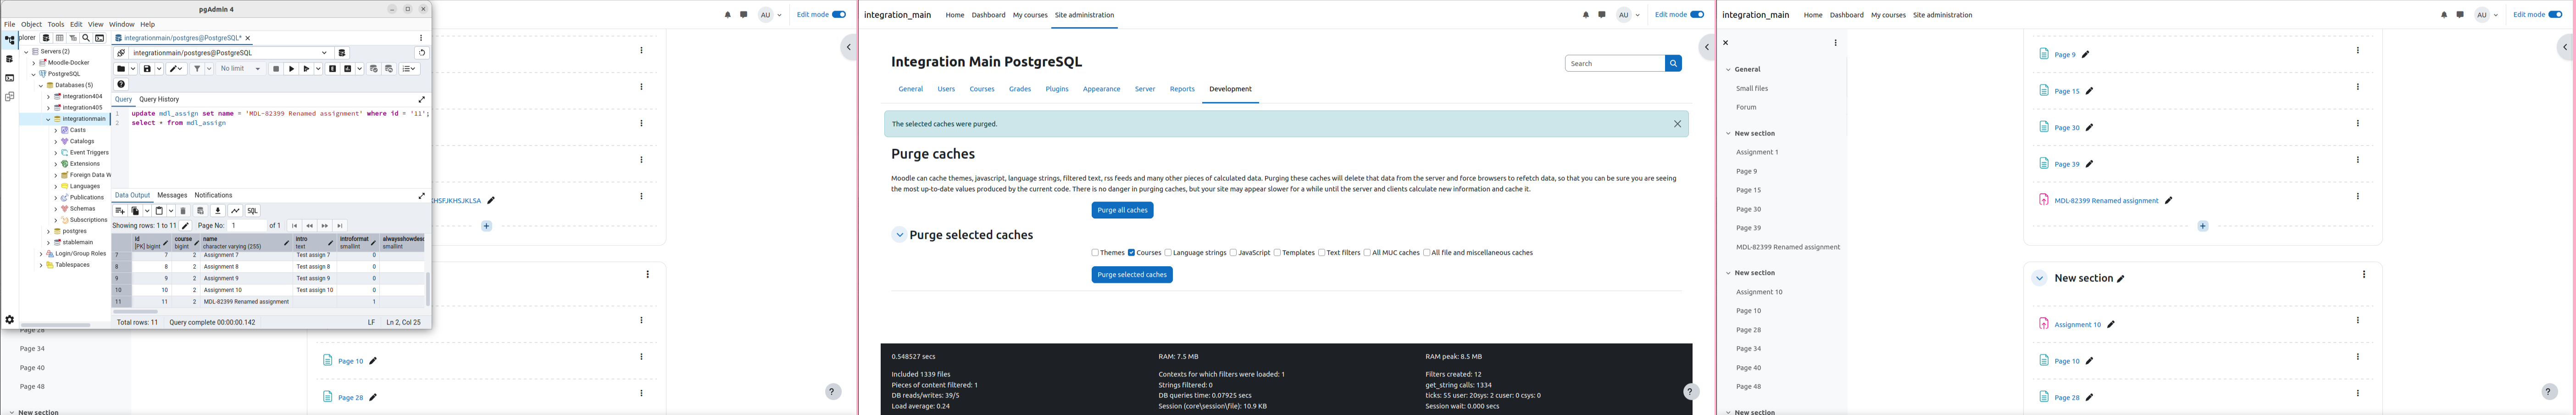Click the Add row icon in Data Output toolbar
The height and width of the screenshot is (415, 2576).
click(x=120, y=211)
